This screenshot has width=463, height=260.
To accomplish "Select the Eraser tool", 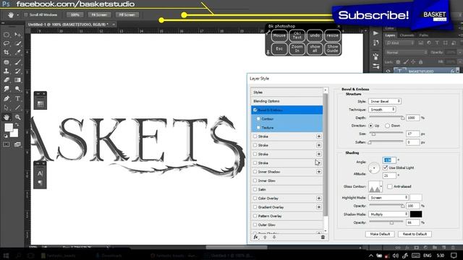I will (7, 80).
